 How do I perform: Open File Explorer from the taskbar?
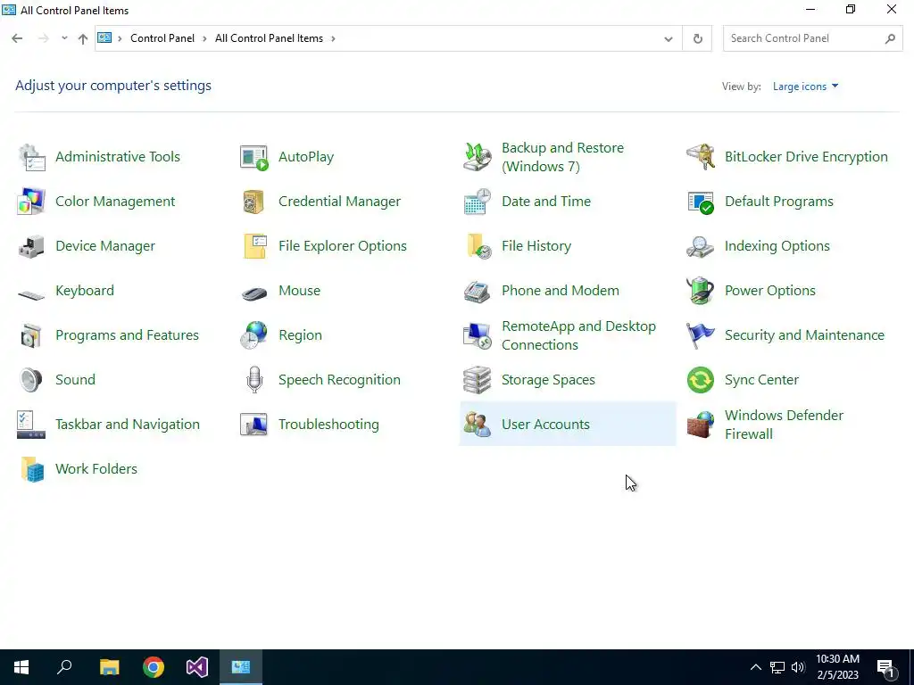click(109, 667)
